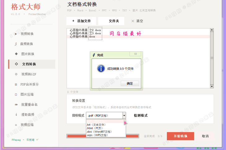Click the 取消 button

pos(205,136)
